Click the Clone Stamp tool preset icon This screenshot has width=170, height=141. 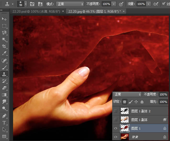(7, 4)
